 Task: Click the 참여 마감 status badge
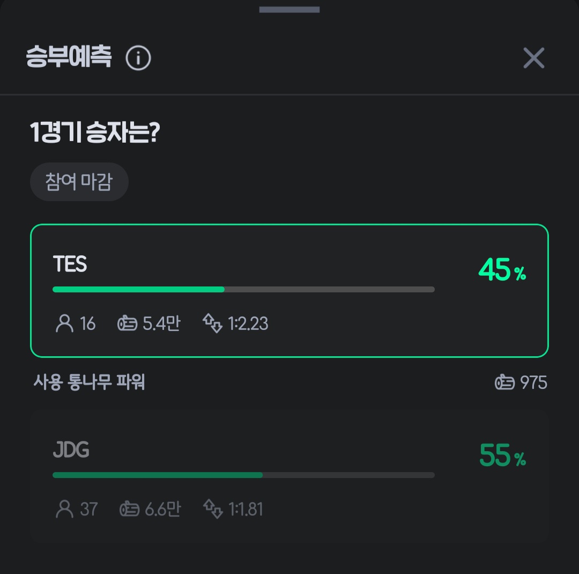click(x=79, y=182)
